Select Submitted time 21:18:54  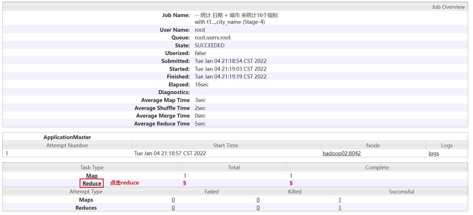[x=231, y=61]
